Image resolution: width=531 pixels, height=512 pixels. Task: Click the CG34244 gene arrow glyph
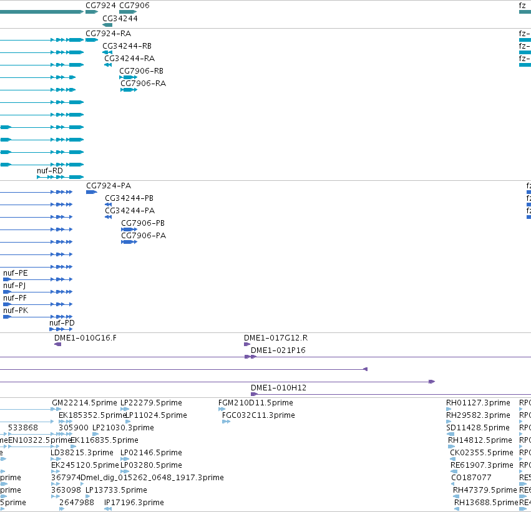(107, 25)
